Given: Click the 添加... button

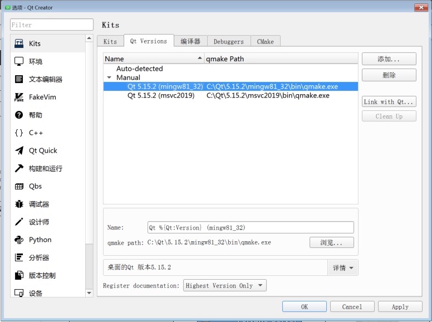Looking at the screenshot, I should [x=389, y=59].
